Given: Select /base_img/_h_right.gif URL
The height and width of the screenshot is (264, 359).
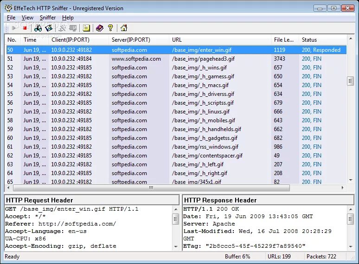Looking at the screenshot, I should click(x=199, y=173).
